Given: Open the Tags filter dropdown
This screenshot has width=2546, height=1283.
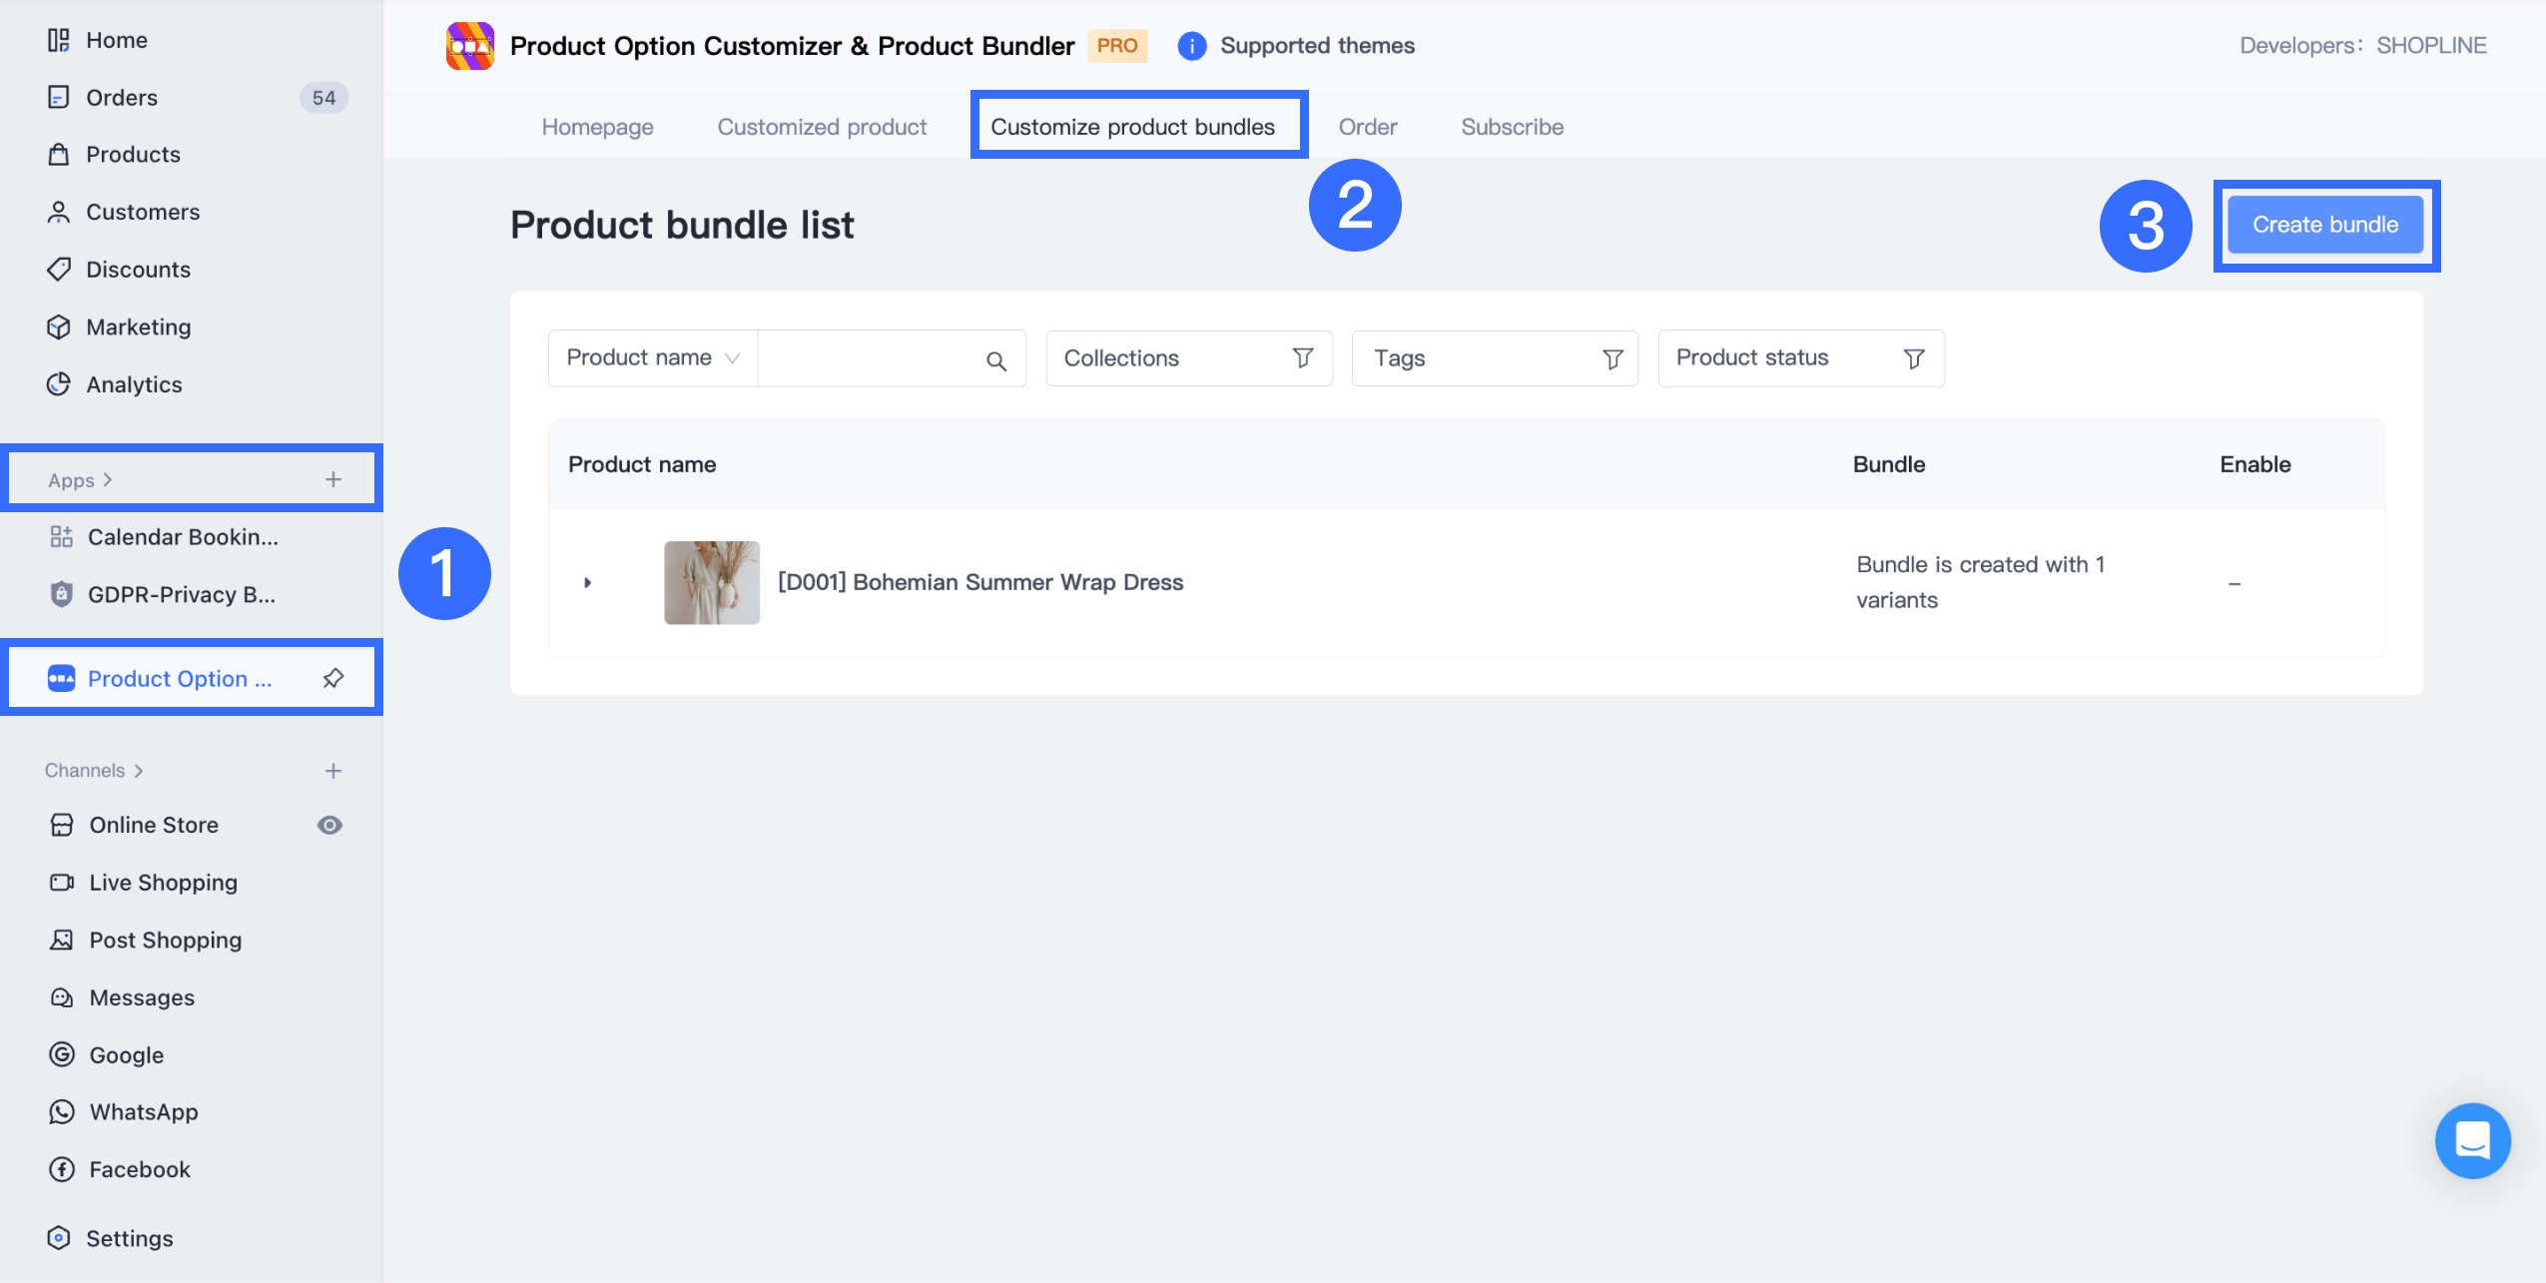Looking at the screenshot, I should [x=1495, y=358].
